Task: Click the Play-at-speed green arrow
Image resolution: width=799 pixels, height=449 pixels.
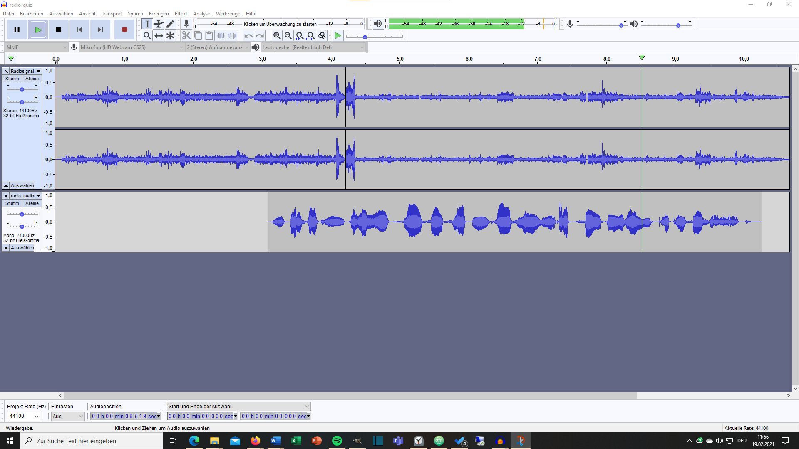Action: pyautogui.click(x=338, y=36)
